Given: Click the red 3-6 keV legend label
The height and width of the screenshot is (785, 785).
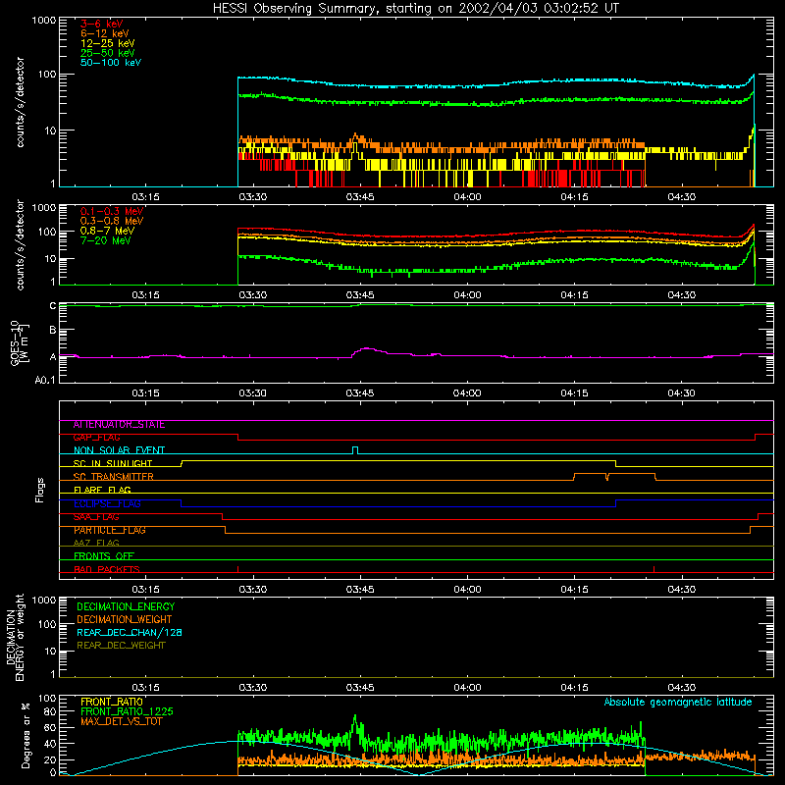Looking at the screenshot, I should pyautogui.click(x=101, y=24).
